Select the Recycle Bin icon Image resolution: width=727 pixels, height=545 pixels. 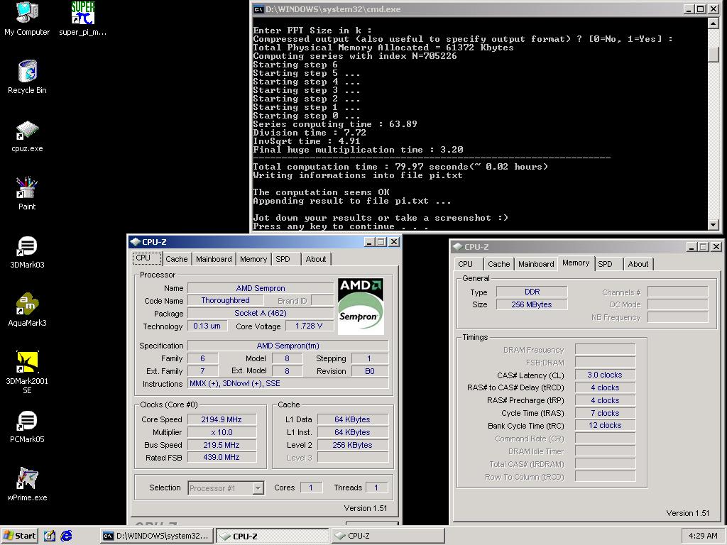(27, 77)
